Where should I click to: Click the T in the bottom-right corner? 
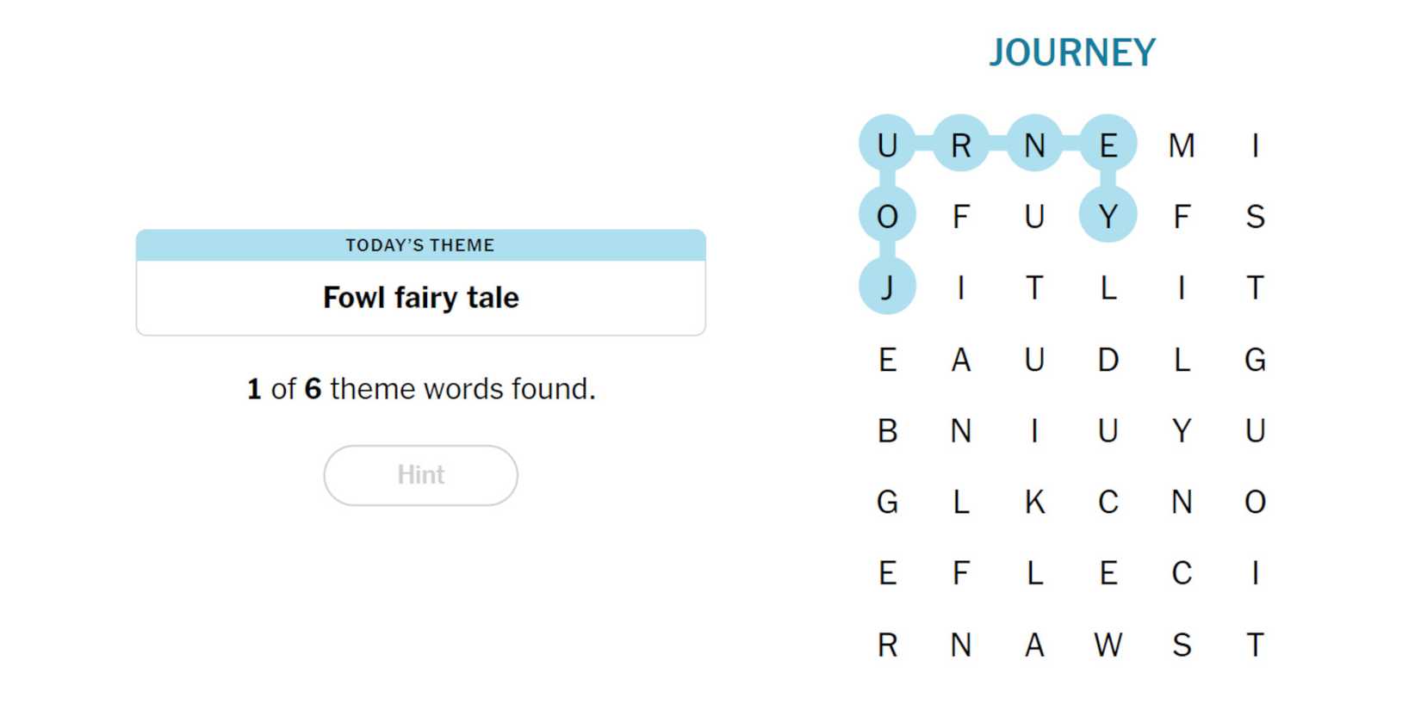click(x=1257, y=645)
